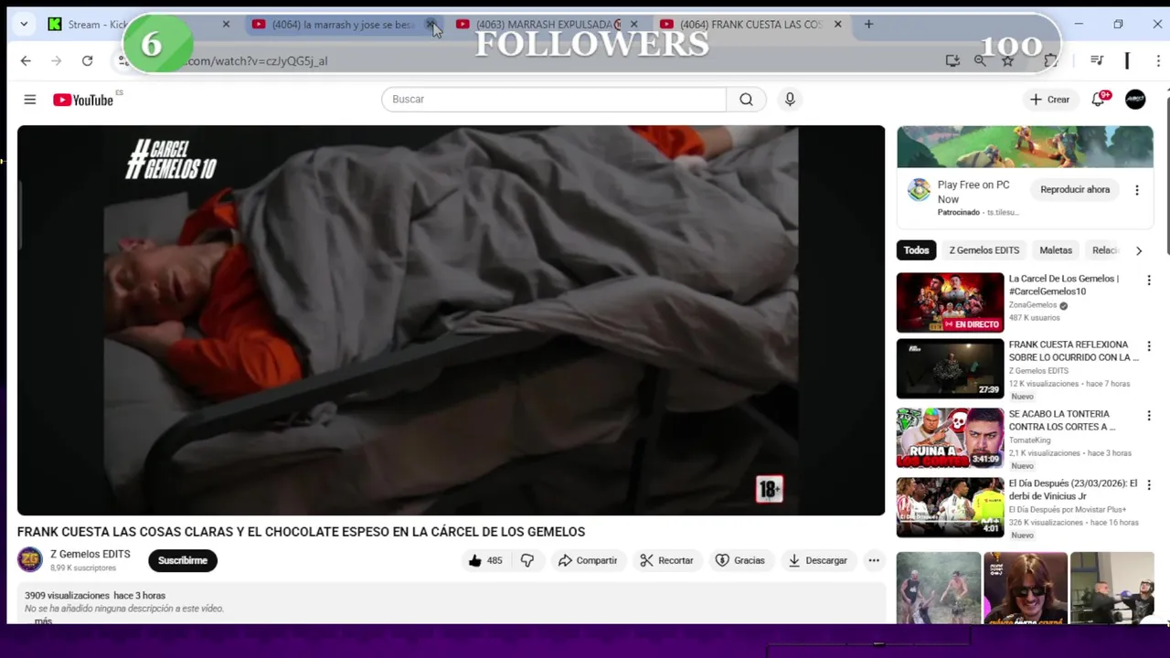Open options for FRANK CUESTA REFLEXIONA video
The width and height of the screenshot is (1170, 658).
point(1149,346)
